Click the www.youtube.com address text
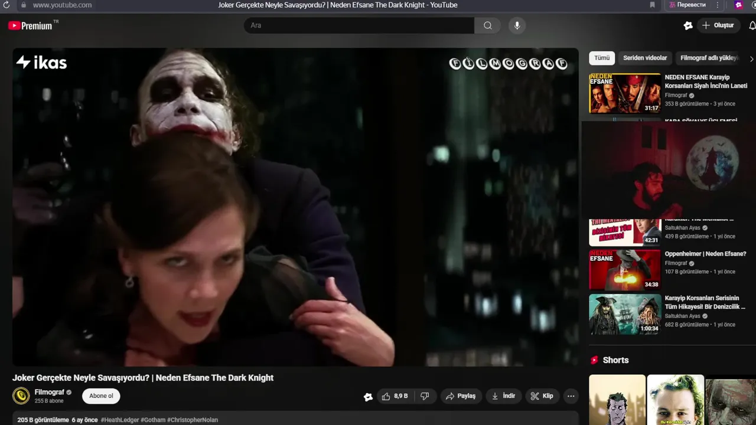 click(62, 5)
